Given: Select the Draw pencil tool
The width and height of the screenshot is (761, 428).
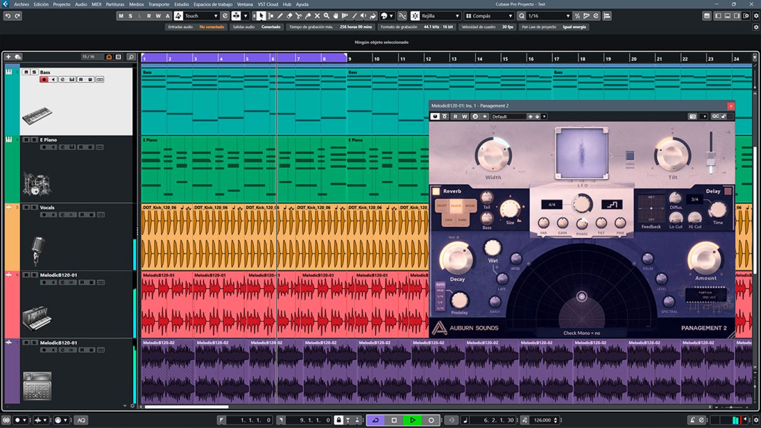Looking at the screenshot, I should (280, 16).
